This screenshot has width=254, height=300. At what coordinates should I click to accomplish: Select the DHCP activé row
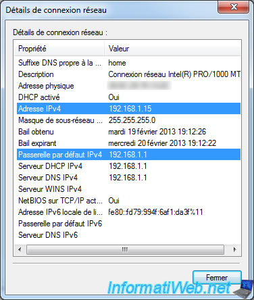(128, 97)
